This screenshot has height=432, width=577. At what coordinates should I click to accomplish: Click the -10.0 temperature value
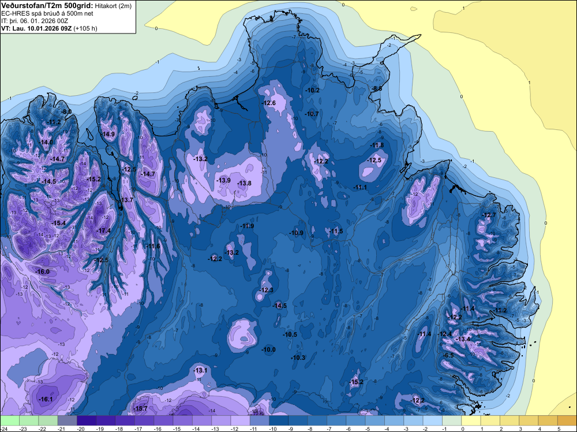coord(269,349)
